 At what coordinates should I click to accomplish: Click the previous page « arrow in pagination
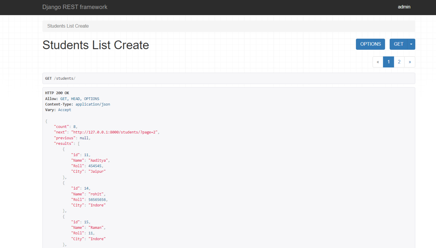tap(378, 62)
